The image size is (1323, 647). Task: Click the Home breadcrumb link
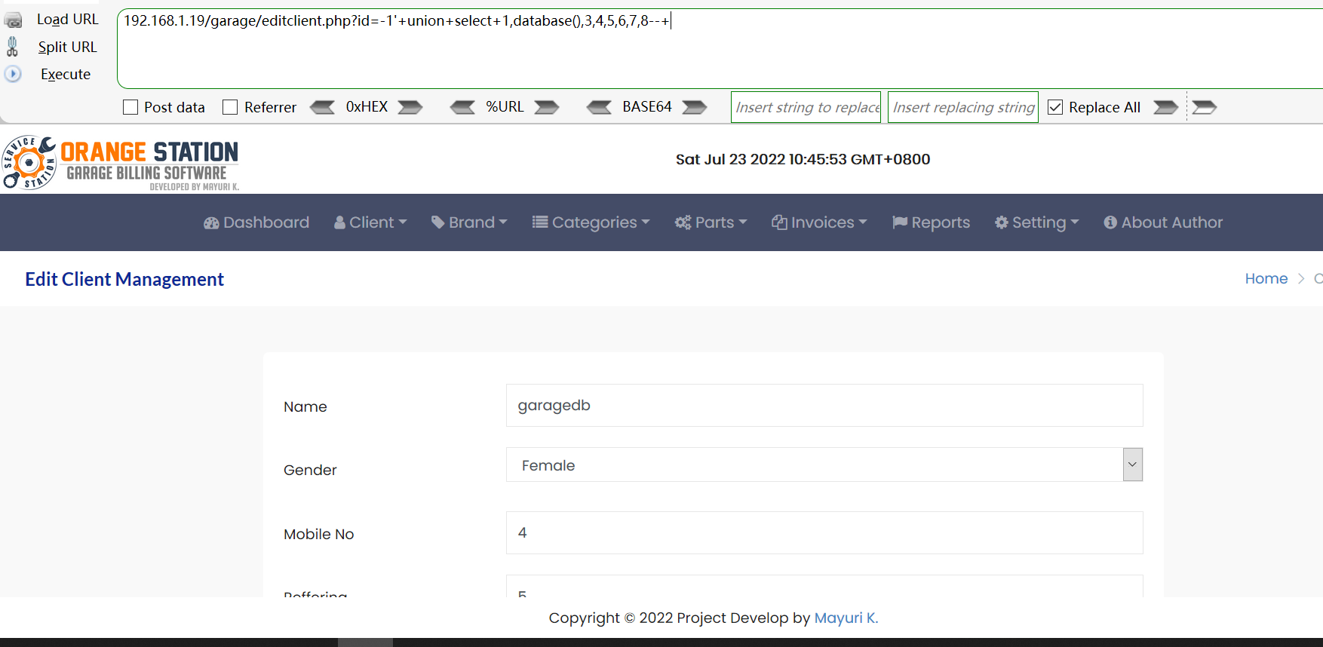pos(1266,278)
